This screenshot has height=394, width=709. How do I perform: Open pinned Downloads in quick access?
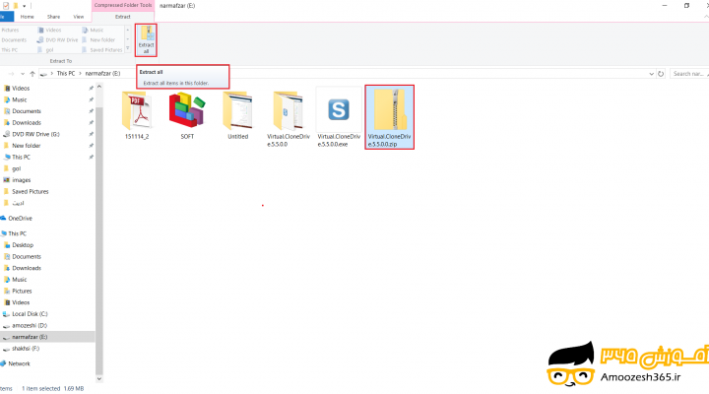[27, 122]
